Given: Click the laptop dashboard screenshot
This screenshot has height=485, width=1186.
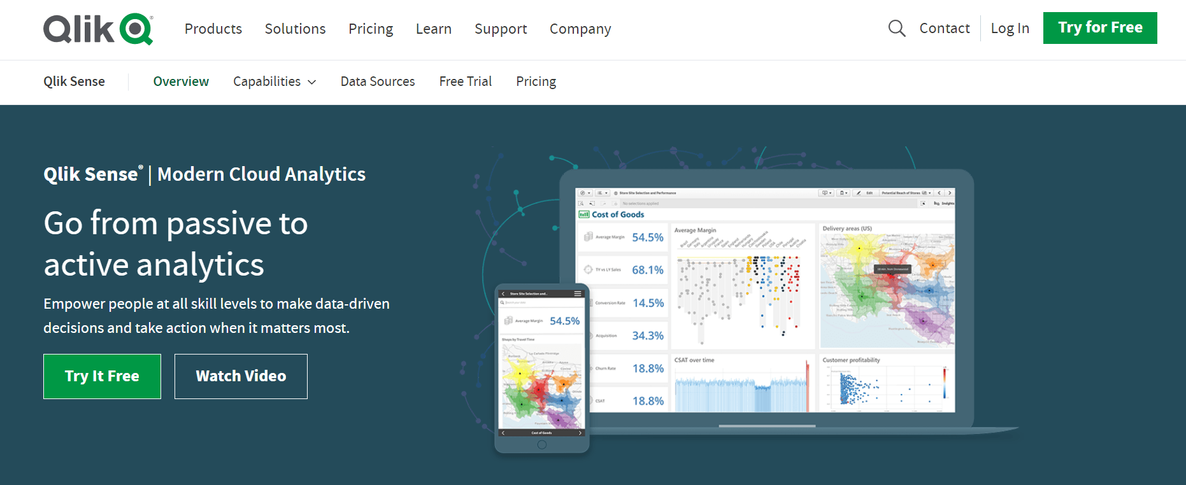Looking at the screenshot, I should pos(766,300).
